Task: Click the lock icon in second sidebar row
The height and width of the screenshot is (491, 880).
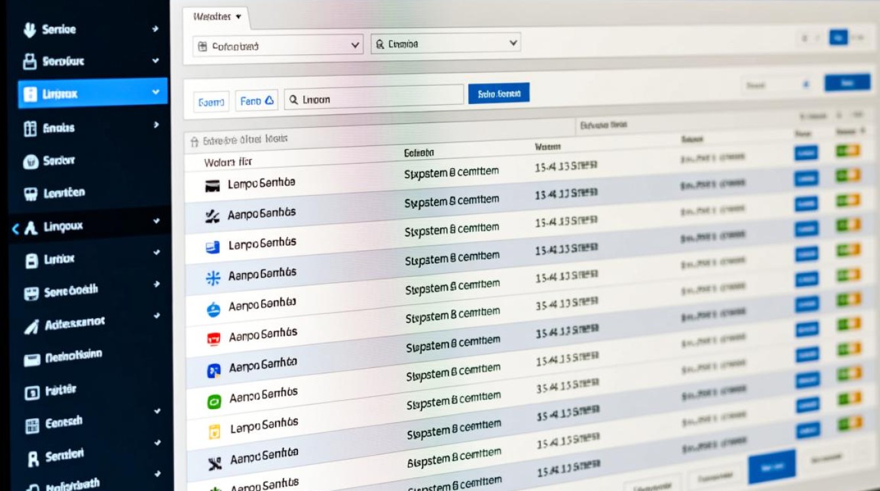Action: [29, 62]
